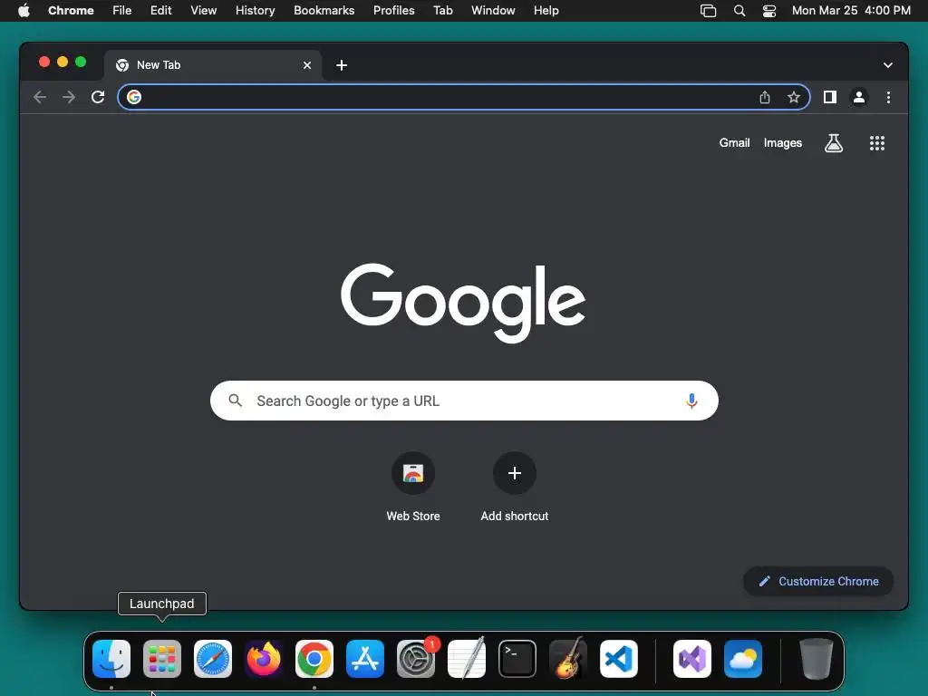This screenshot has width=928, height=696.
Task: Open App Store from the Dock
Action: [x=365, y=659]
